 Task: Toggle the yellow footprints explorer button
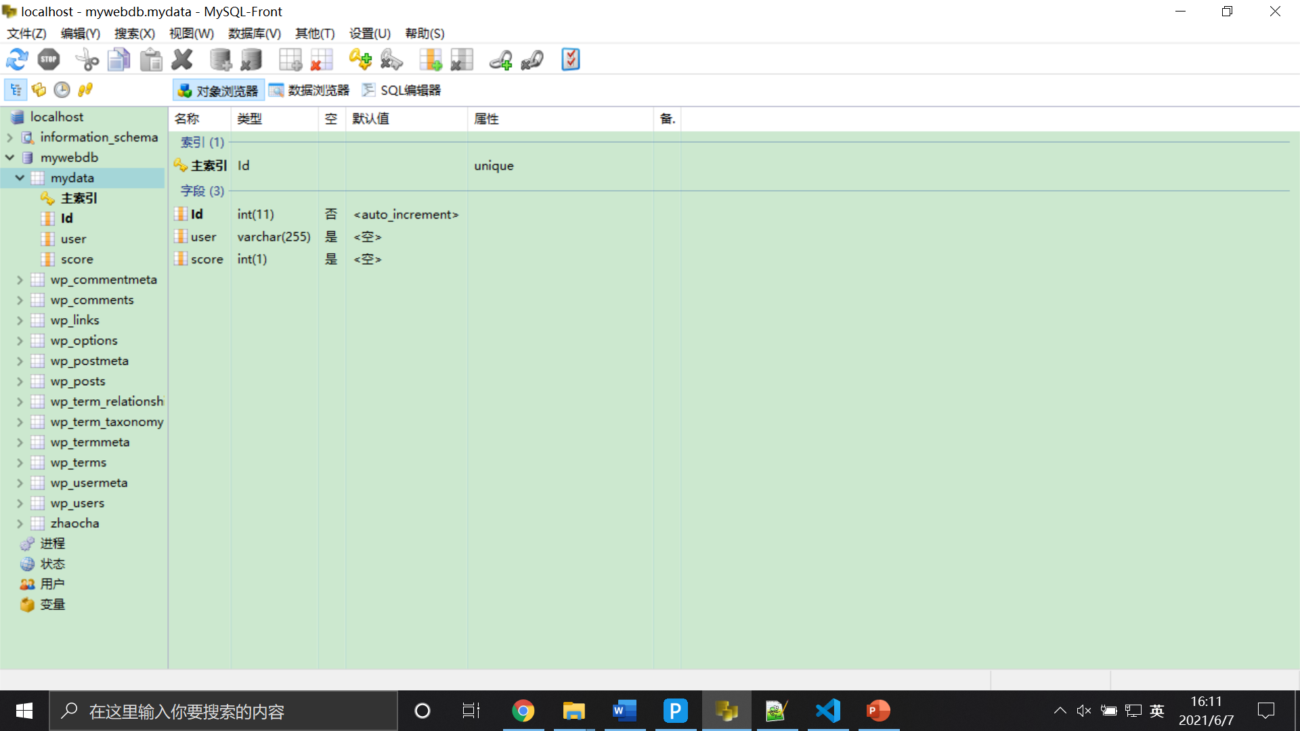click(85, 90)
